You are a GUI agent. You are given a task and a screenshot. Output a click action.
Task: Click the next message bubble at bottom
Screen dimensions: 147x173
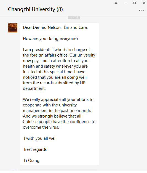click(58, 170)
